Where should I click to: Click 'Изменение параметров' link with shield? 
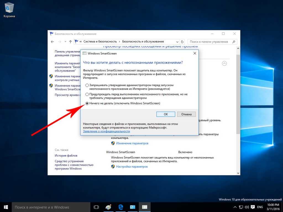click(x=132, y=143)
